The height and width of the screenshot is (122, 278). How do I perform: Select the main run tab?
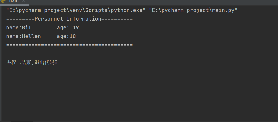click(13, 1)
